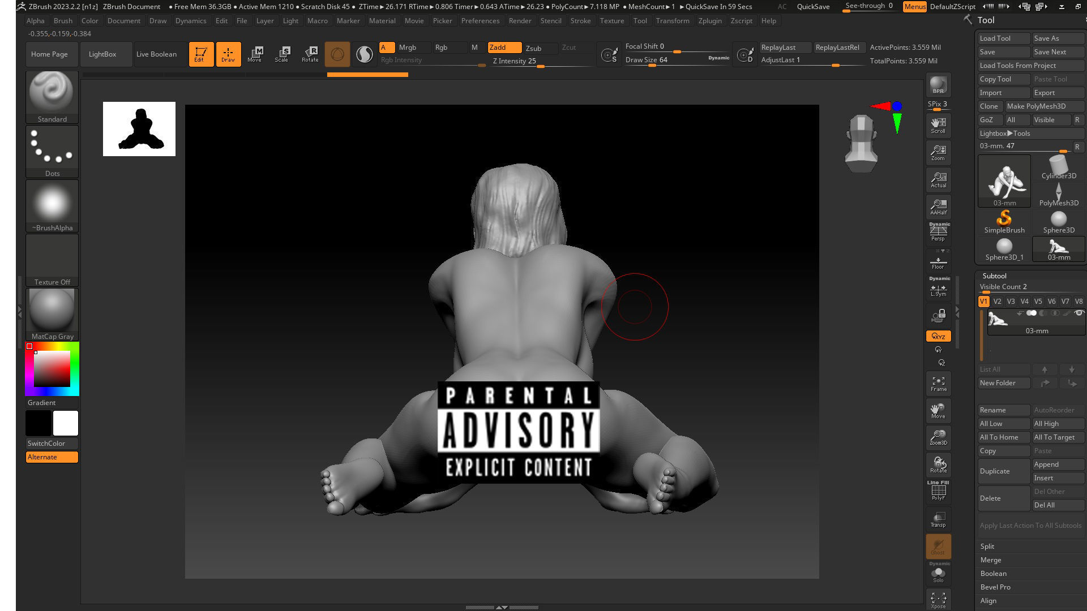1087x611 pixels.
Task: Toggle visibility eye of 03-mm subtool
Action: coord(1079,313)
